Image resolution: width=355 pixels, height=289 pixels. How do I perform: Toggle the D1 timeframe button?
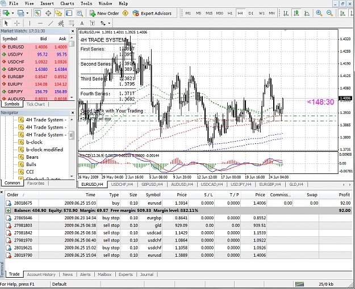[250, 13]
